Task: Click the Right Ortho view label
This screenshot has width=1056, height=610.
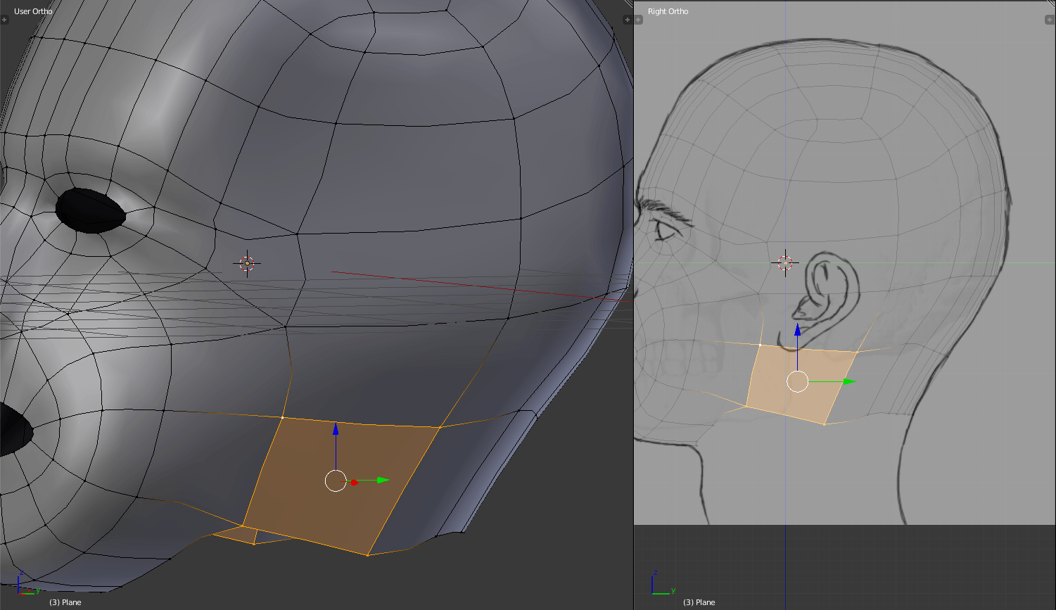Action: (x=668, y=11)
